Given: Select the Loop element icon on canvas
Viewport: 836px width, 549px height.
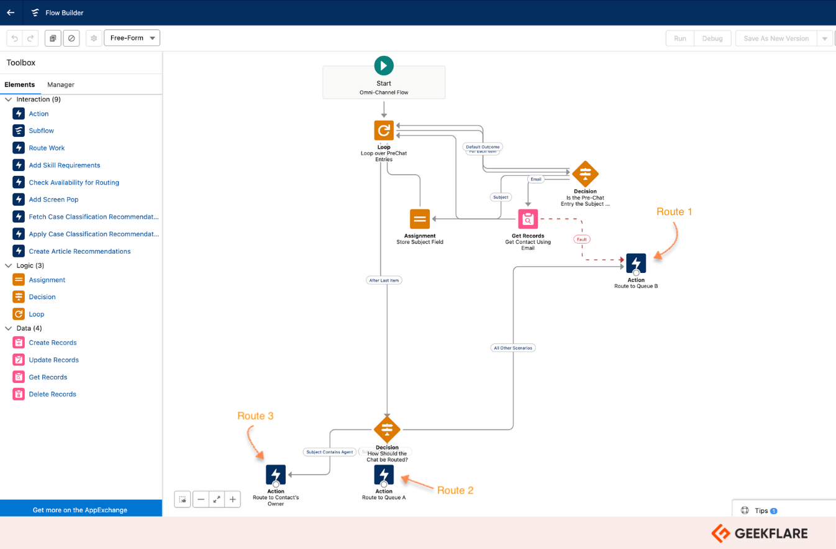Looking at the screenshot, I should (384, 131).
